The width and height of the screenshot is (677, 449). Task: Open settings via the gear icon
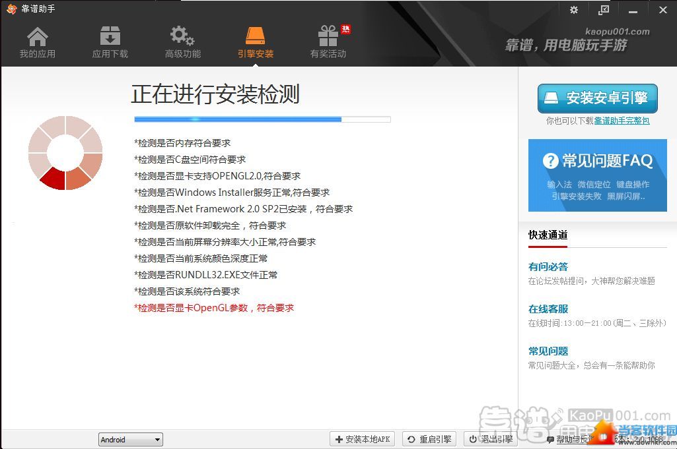pyautogui.click(x=573, y=10)
